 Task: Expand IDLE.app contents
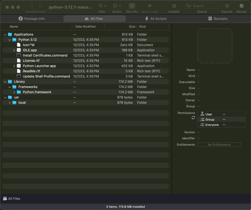(14, 50)
